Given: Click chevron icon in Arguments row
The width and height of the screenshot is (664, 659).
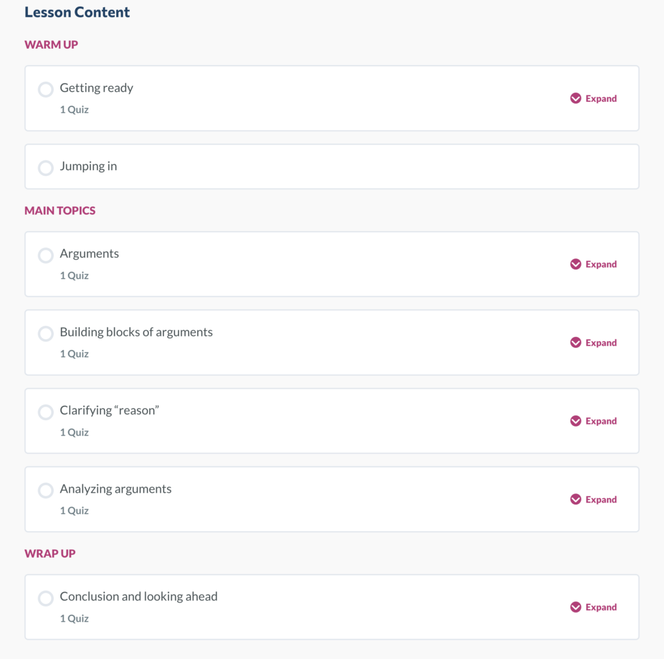Looking at the screenshot, I should click(576, 264).
